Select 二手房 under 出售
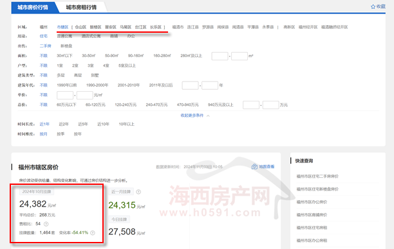Image resolution: width=394 pixels, height=249 pixels. pyautogui.click(x=46, y=46)
